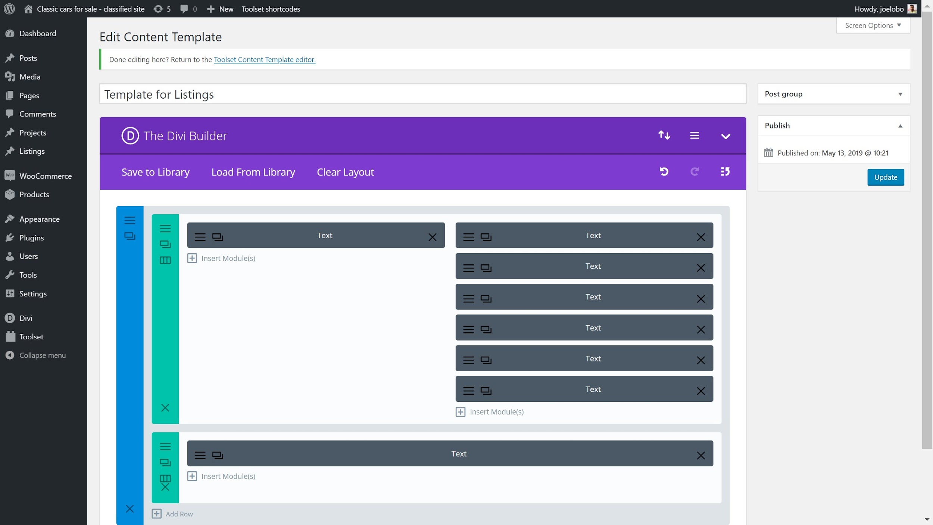Delete the first green row

(165, 407)
